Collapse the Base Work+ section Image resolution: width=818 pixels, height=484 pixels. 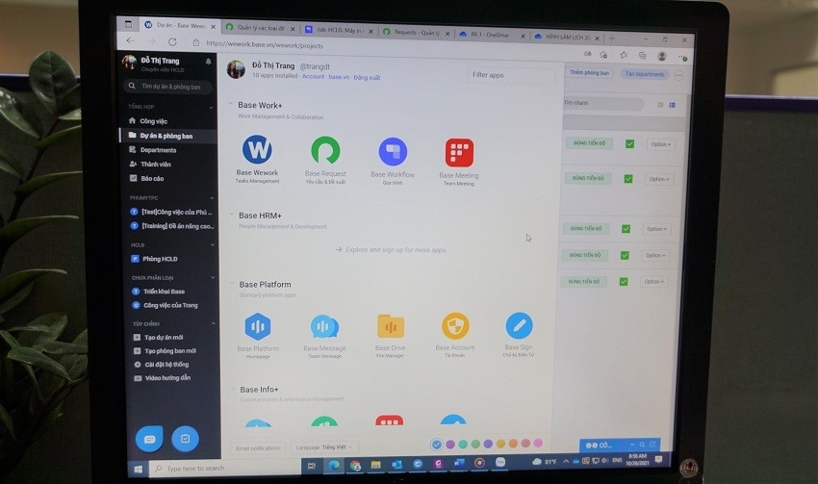[231, 104]
